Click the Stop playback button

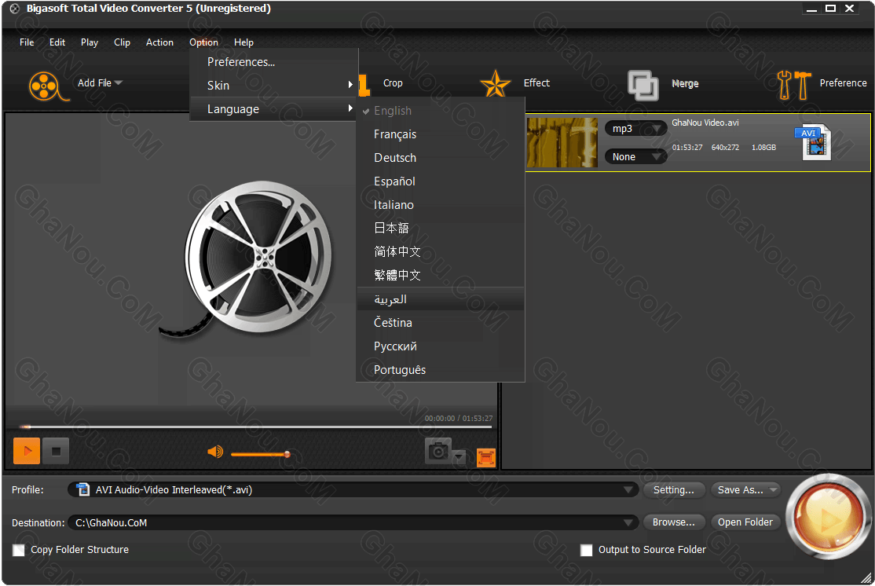pos(56,451)
